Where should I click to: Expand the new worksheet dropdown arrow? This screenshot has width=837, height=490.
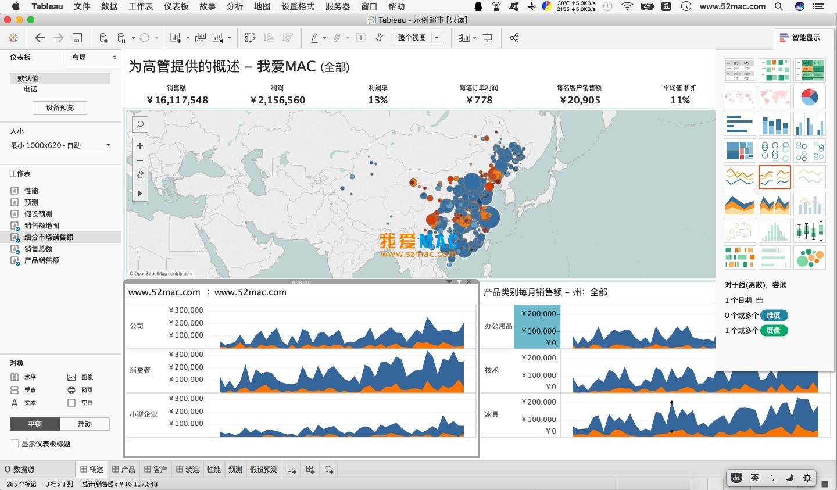tap(188, 38)
